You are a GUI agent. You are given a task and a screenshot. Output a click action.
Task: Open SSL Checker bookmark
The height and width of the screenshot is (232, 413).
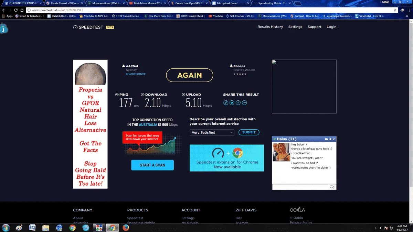pos(240,16)
